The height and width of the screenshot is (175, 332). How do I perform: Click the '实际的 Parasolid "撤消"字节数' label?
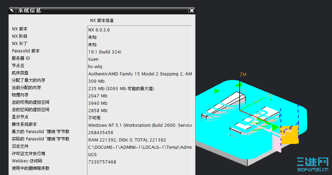[x=41, y=139]
